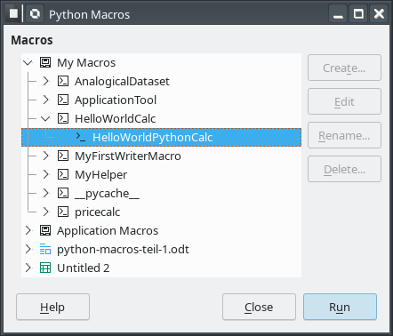Run the selected macro
The width and height of the screenshot is (393, 336).
(x=340, y=307)
